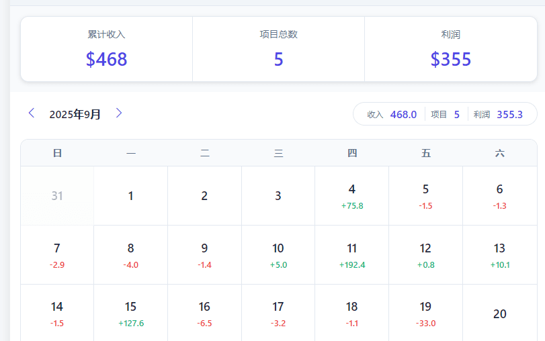Click 利润 355.3 in monthly summary pill

(x=498, y=114)
